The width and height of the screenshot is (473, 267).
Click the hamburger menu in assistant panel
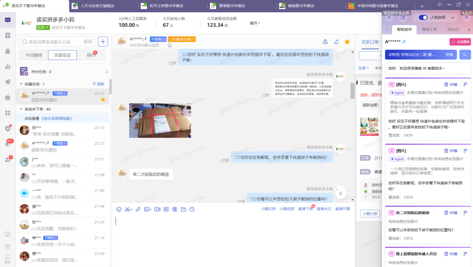tap(466, 18)
